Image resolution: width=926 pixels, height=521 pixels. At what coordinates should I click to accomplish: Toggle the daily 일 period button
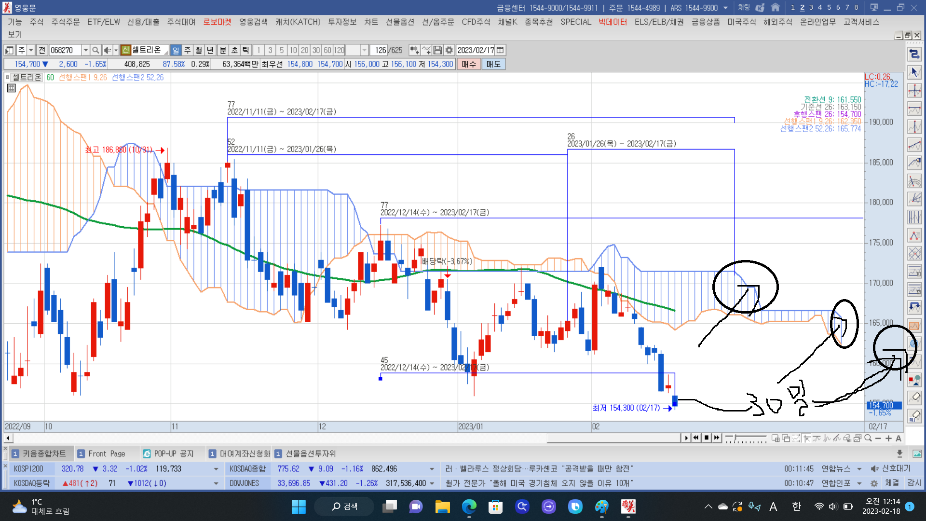click(176, 50)
